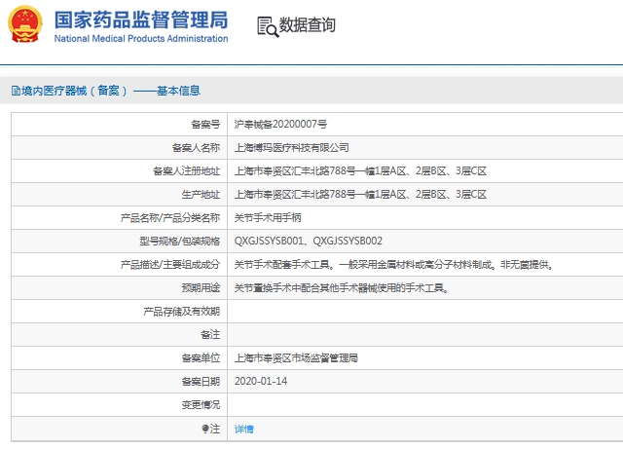Click the 备案日期 row label
The height and width of the screenshot is (449, 623).
[201, 382]
